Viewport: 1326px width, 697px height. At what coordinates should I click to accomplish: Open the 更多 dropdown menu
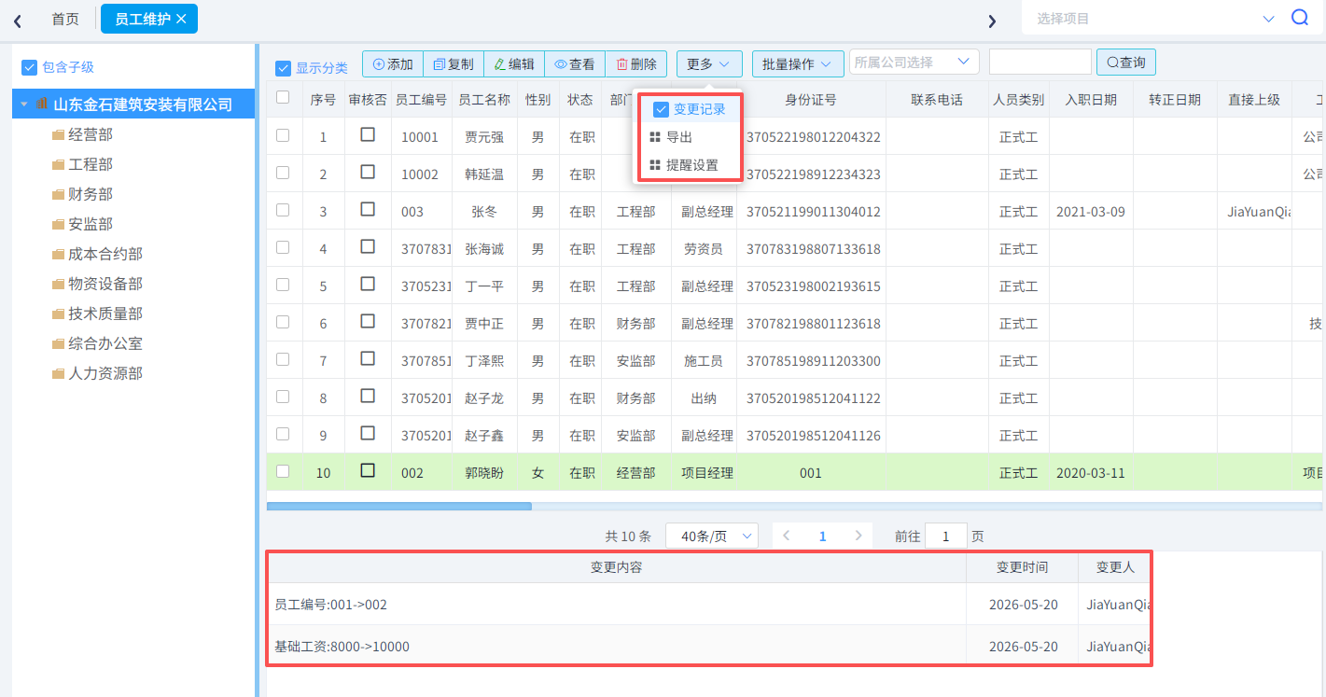[x=709, y=63]
